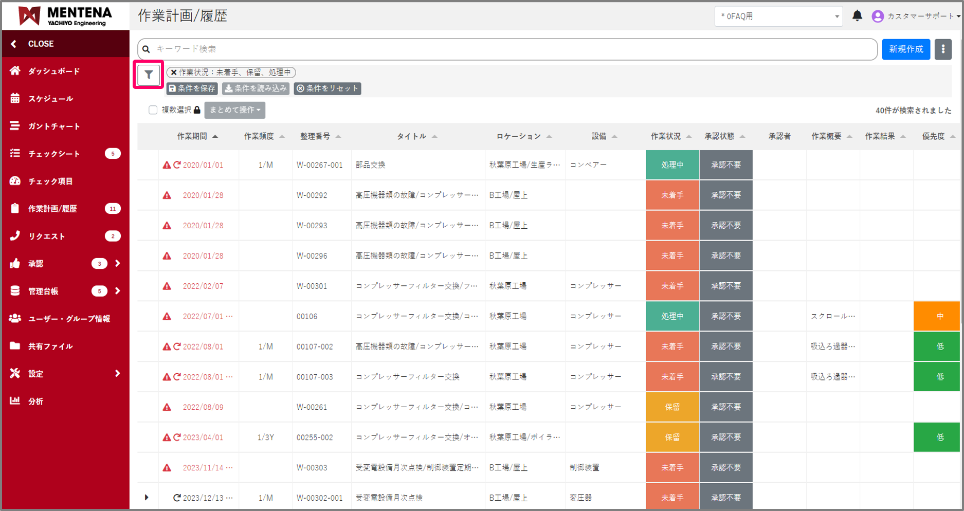This screenshot has width=964, height=511.
Task: Click the warning triangle on W-00292 row
Action: pyautogui.click(x=167, y=195)
